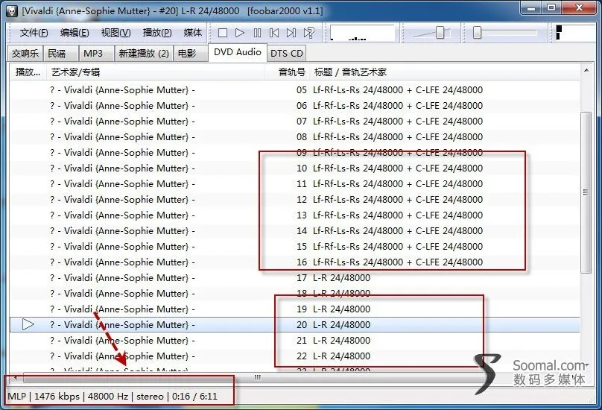Sort by 标题 / 音轨艺术家 header

(x=445, y=72)
